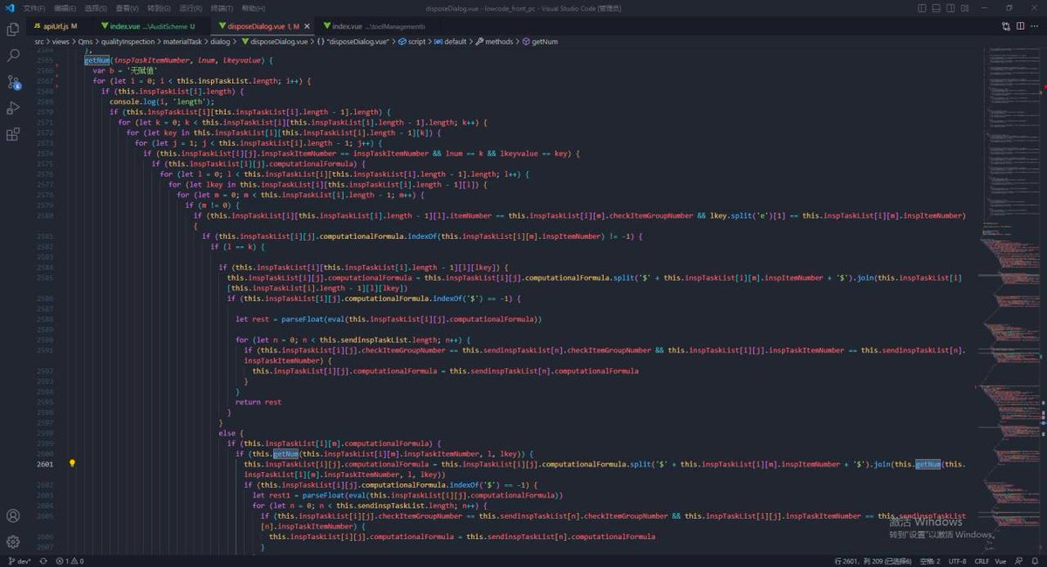
Task: Switch to index.vue toolManagement tab
Action: pyautogui.click(x=375, y=26)
